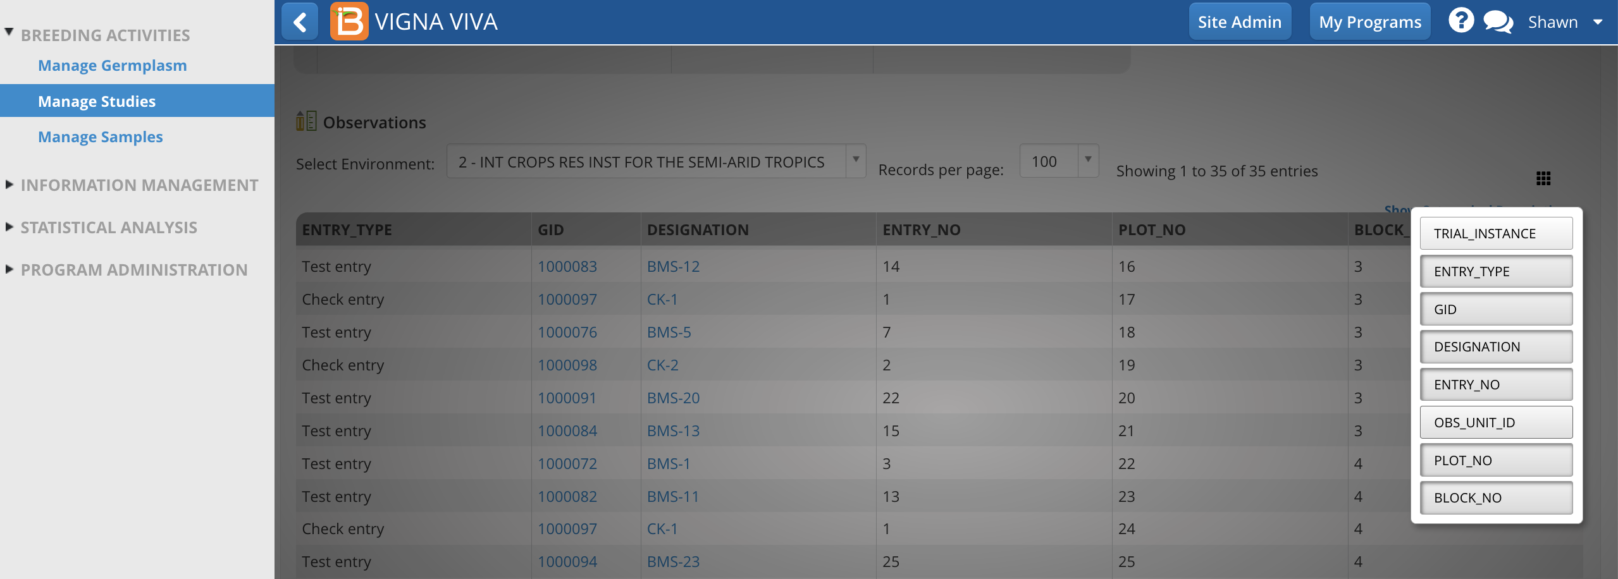
Task: Toggle BLOCK_NO column visibility
Action: 1496,497
